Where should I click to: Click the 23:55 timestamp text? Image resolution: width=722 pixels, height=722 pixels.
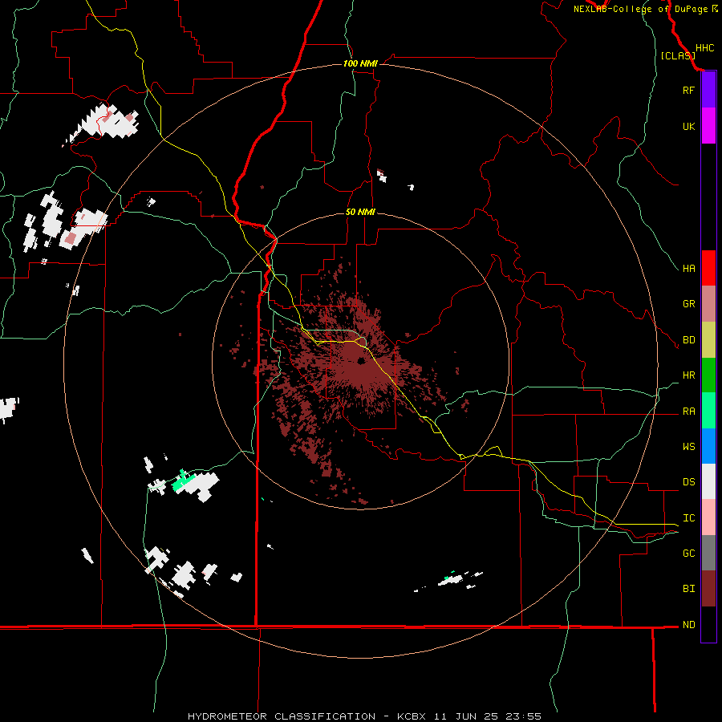pyautogui.click(x=525, y=716)
